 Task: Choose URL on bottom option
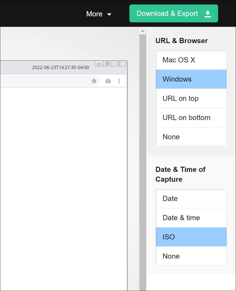(191, 118)
